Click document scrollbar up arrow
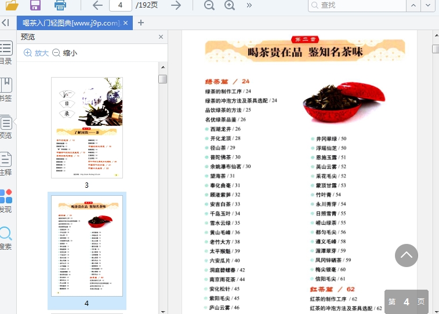Screen dimensions: 439x314 pos(436,35)
